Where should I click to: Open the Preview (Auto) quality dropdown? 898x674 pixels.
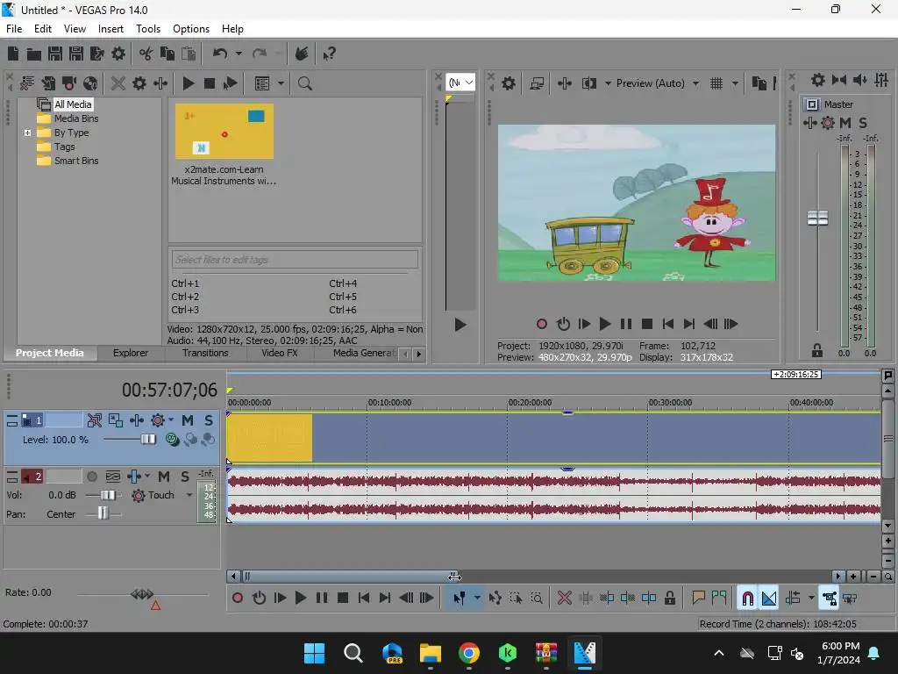pyautogui.click(x=695, y=83)
